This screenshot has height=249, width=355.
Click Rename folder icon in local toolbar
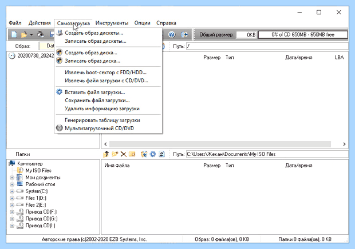pos(132,154)
